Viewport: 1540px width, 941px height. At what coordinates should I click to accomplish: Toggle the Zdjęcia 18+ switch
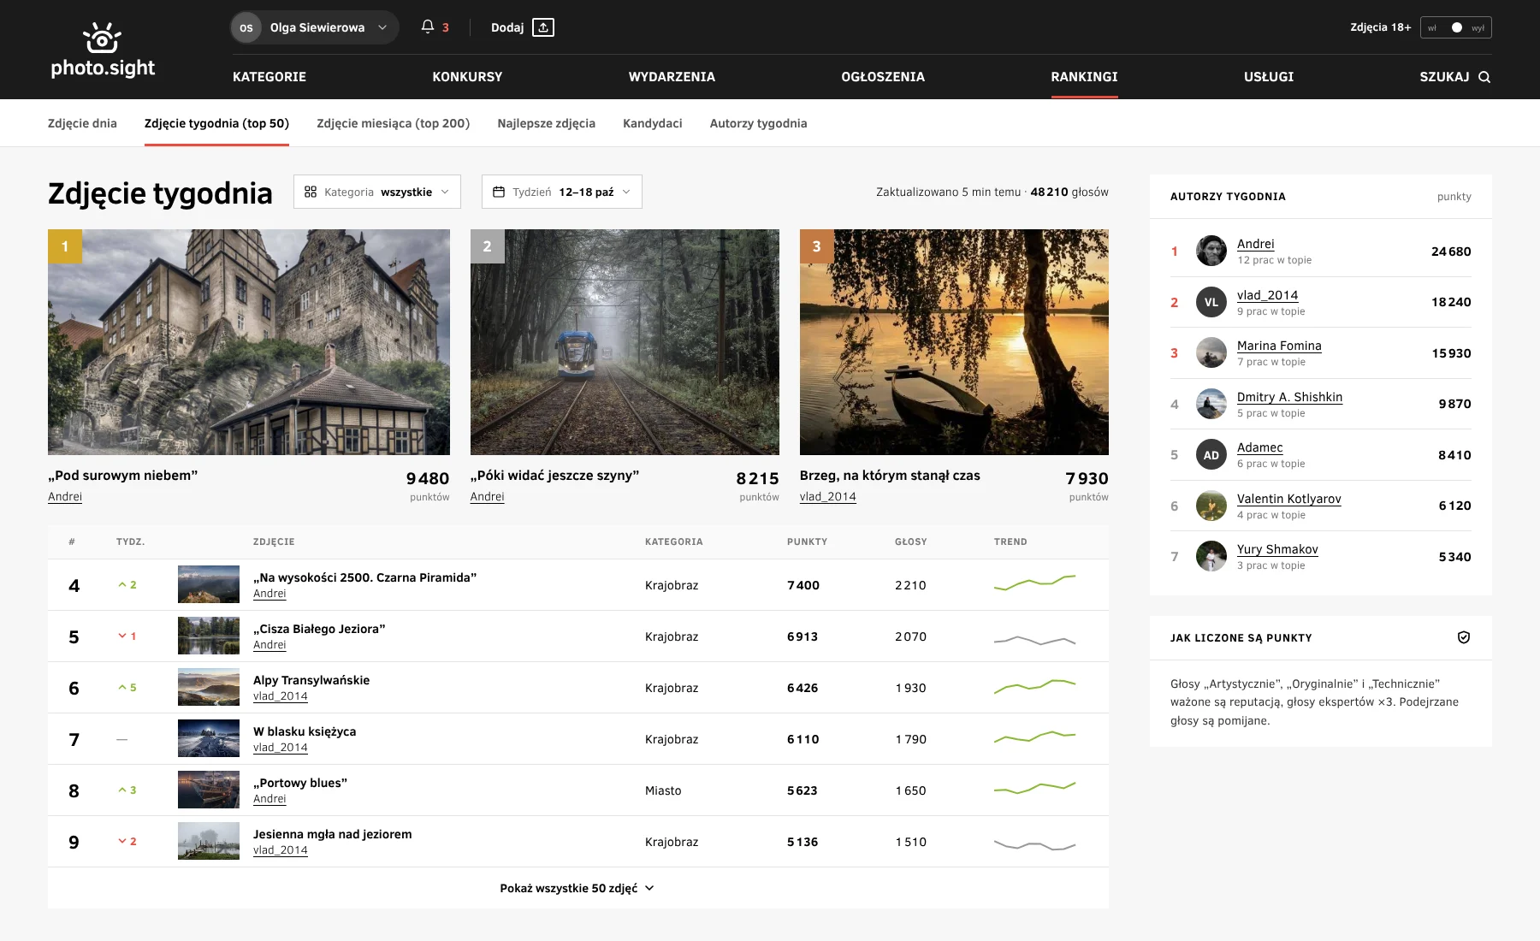pos(1456,27)
